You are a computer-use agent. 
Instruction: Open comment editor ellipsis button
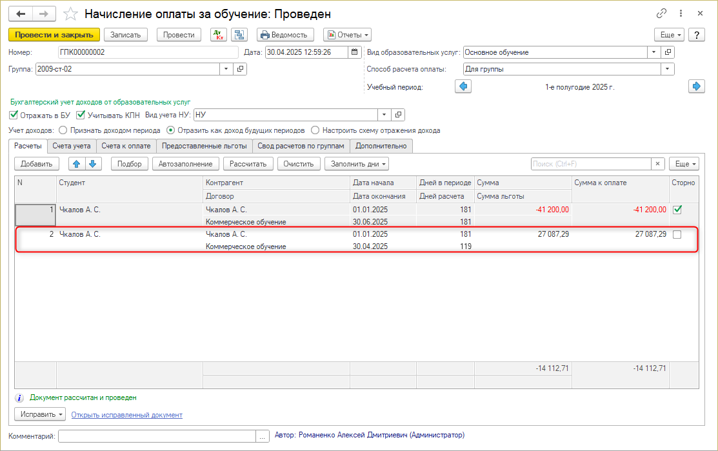(x=262, y=436)
